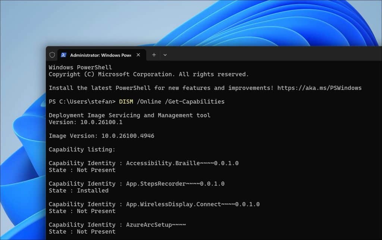
Task: Click the "Copyright (C) Microsoft Corporation" line
Action: 149,74
